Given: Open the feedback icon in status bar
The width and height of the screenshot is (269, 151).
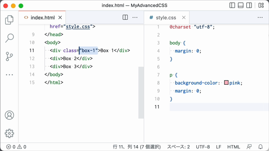Looking at the screenshot, I should (x=249, y=147).
